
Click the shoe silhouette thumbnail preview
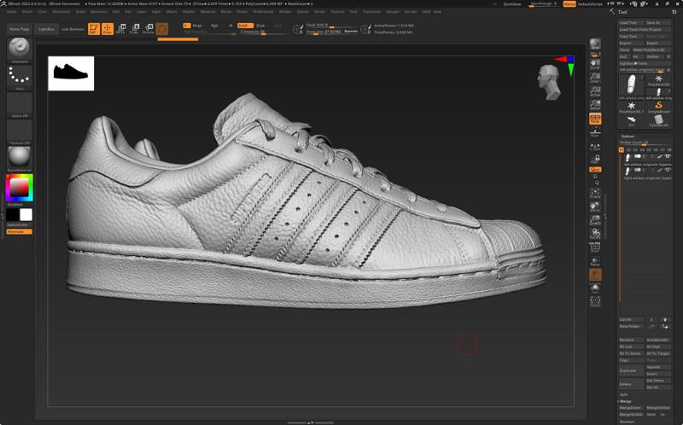coord(71,73)
